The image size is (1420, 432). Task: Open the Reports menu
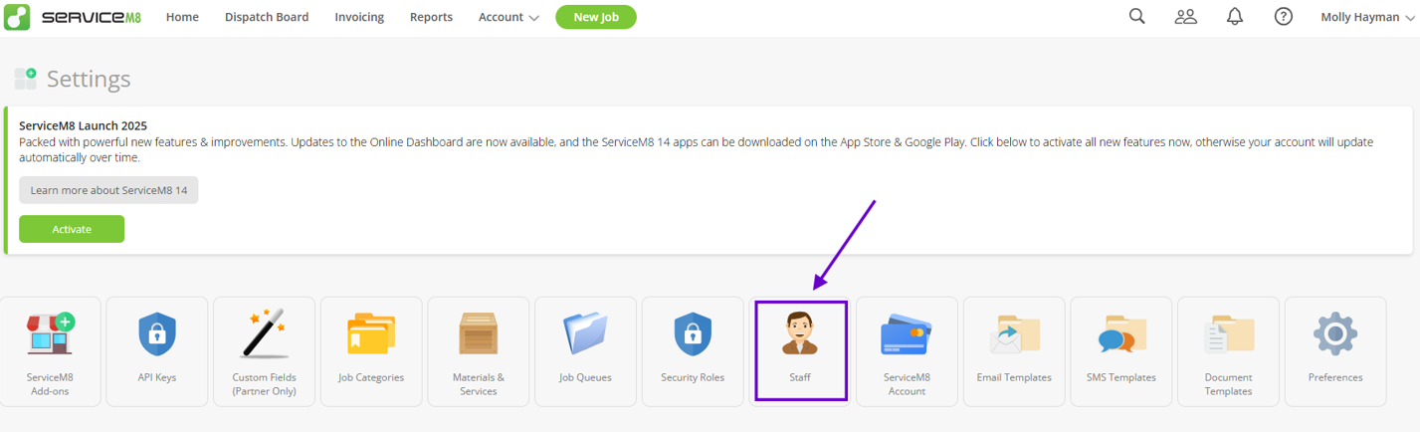(x=431, y=17)
